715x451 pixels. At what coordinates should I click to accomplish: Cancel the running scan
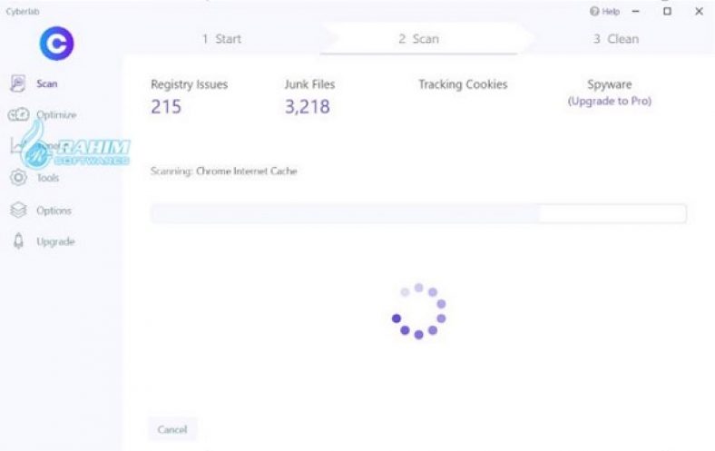(172, 429)
